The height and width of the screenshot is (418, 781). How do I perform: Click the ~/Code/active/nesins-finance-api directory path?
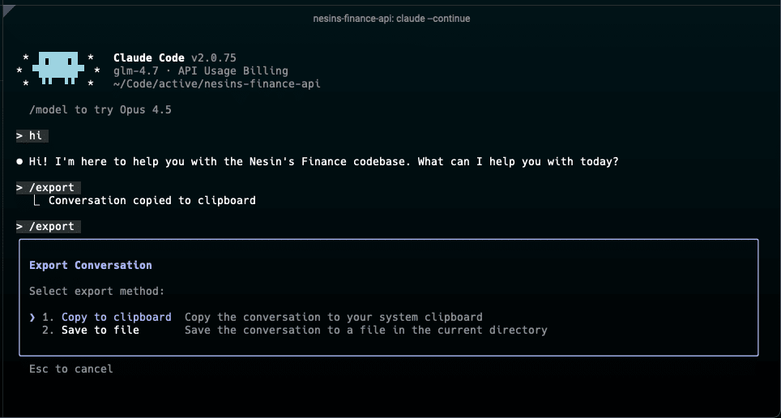click(217, 83)
